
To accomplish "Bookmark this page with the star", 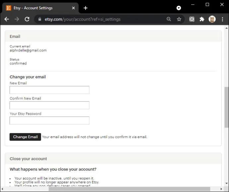I will pos(179,19).
